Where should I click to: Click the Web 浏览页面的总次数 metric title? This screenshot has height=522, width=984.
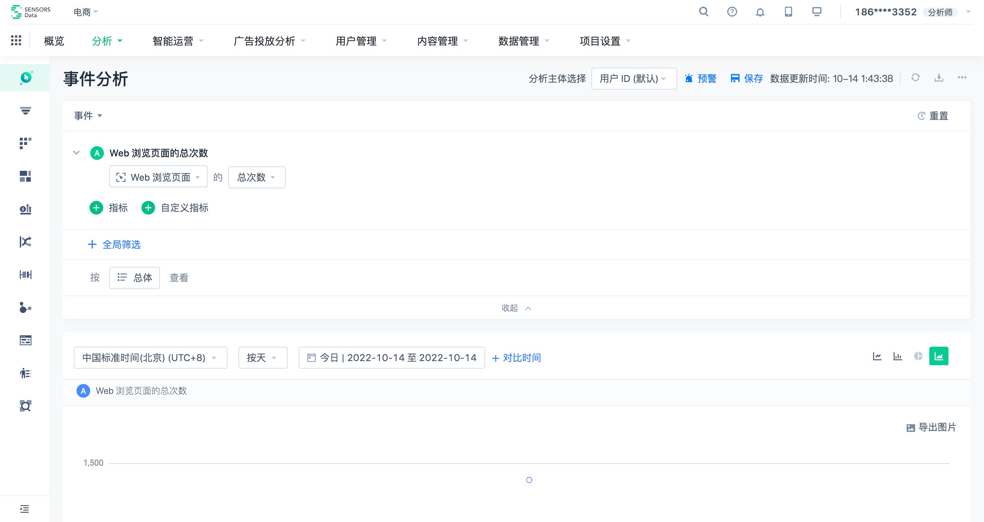click(x=159, y=153)
